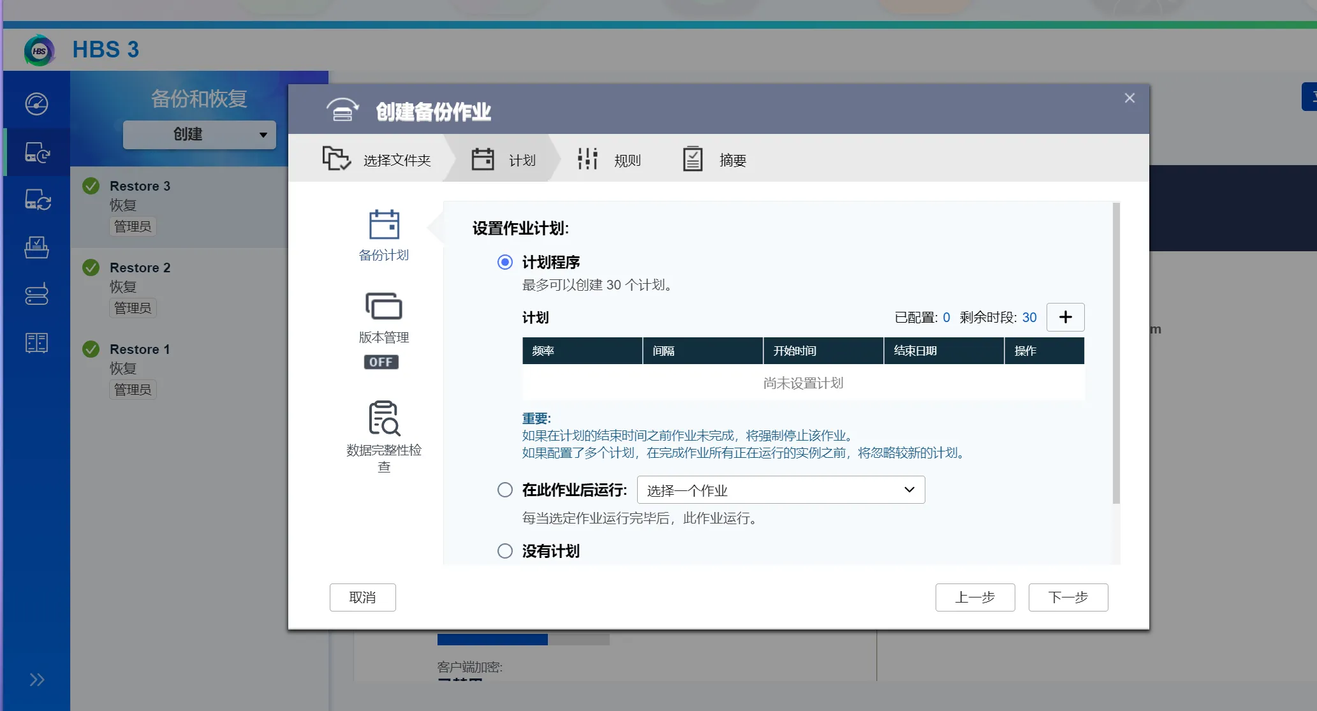Click the plus button to add schedule
The width and height of the screenshot is (1317, 711).
[x=1065, y=317]
